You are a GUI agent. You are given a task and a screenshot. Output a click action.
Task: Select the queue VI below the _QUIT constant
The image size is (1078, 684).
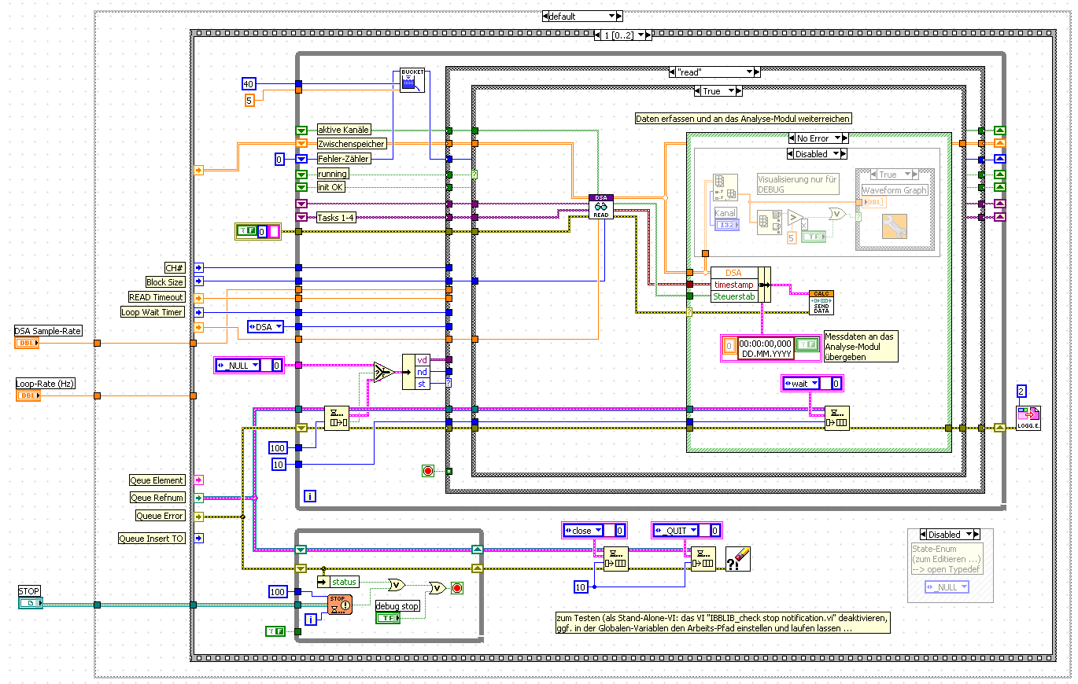click(x=703, y=559)
